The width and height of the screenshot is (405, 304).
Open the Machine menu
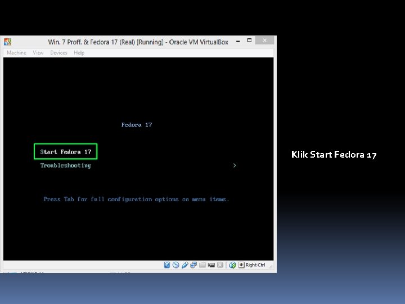pos(16,53)
